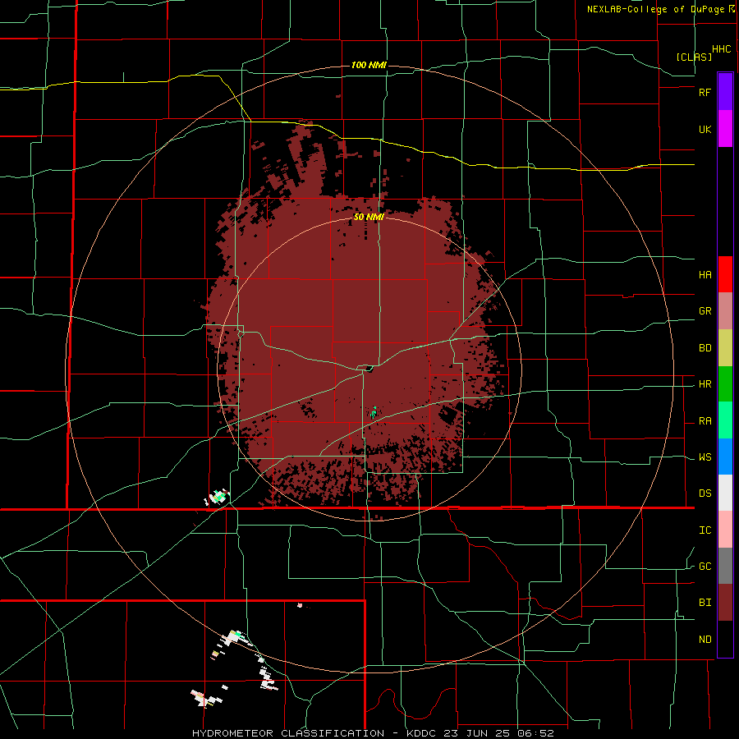Click the RA legend label
The width and height of the screenshot is (739, 739).
click(705, 421)
